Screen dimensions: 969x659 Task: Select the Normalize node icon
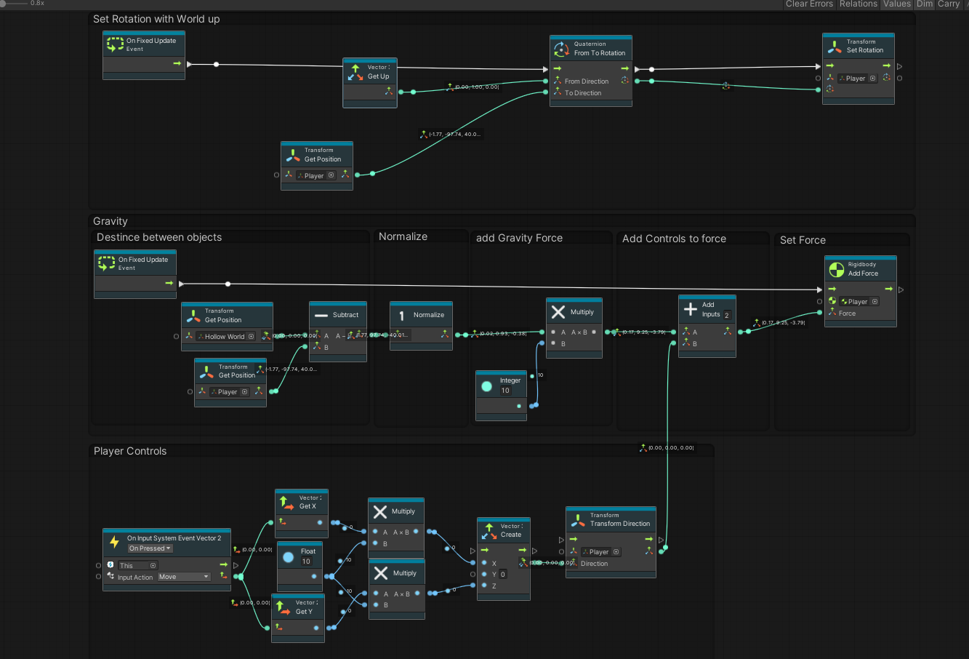tap(402, 316)
